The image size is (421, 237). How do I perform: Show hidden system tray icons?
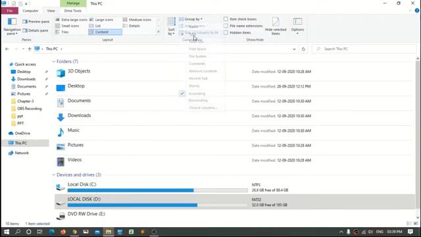pyautogui.click(x=341, y=232)
